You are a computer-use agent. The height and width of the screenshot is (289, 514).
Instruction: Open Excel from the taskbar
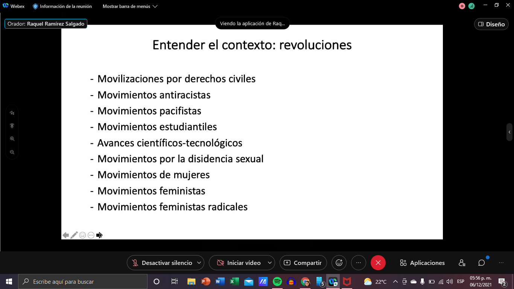234,281
